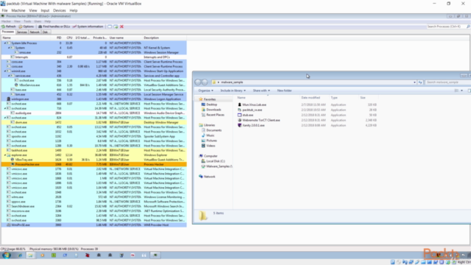Viewport: 471px width, 265px height.
Task: Select the Processes tab
Action: pos(8,32)
